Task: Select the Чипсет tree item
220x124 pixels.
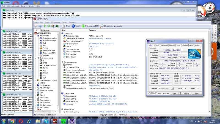Action: pos(44,73)
